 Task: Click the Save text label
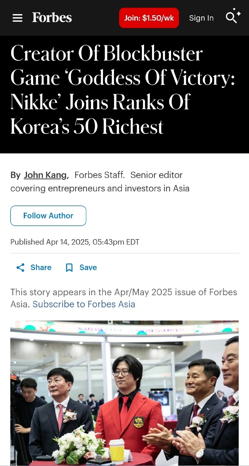click(88, 267)
